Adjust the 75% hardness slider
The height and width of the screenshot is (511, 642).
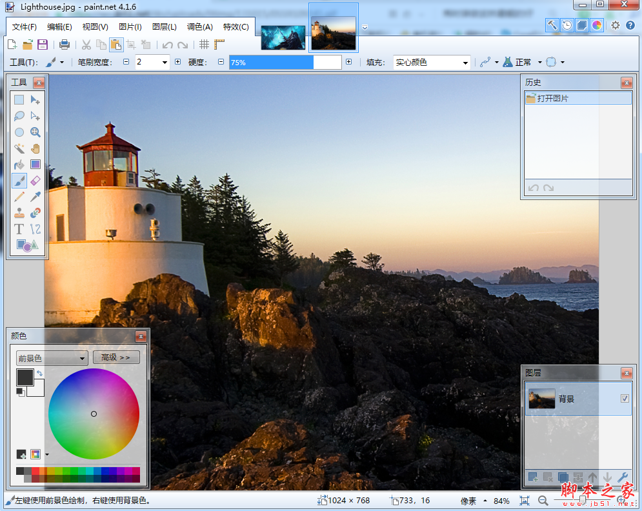(285, 62)
